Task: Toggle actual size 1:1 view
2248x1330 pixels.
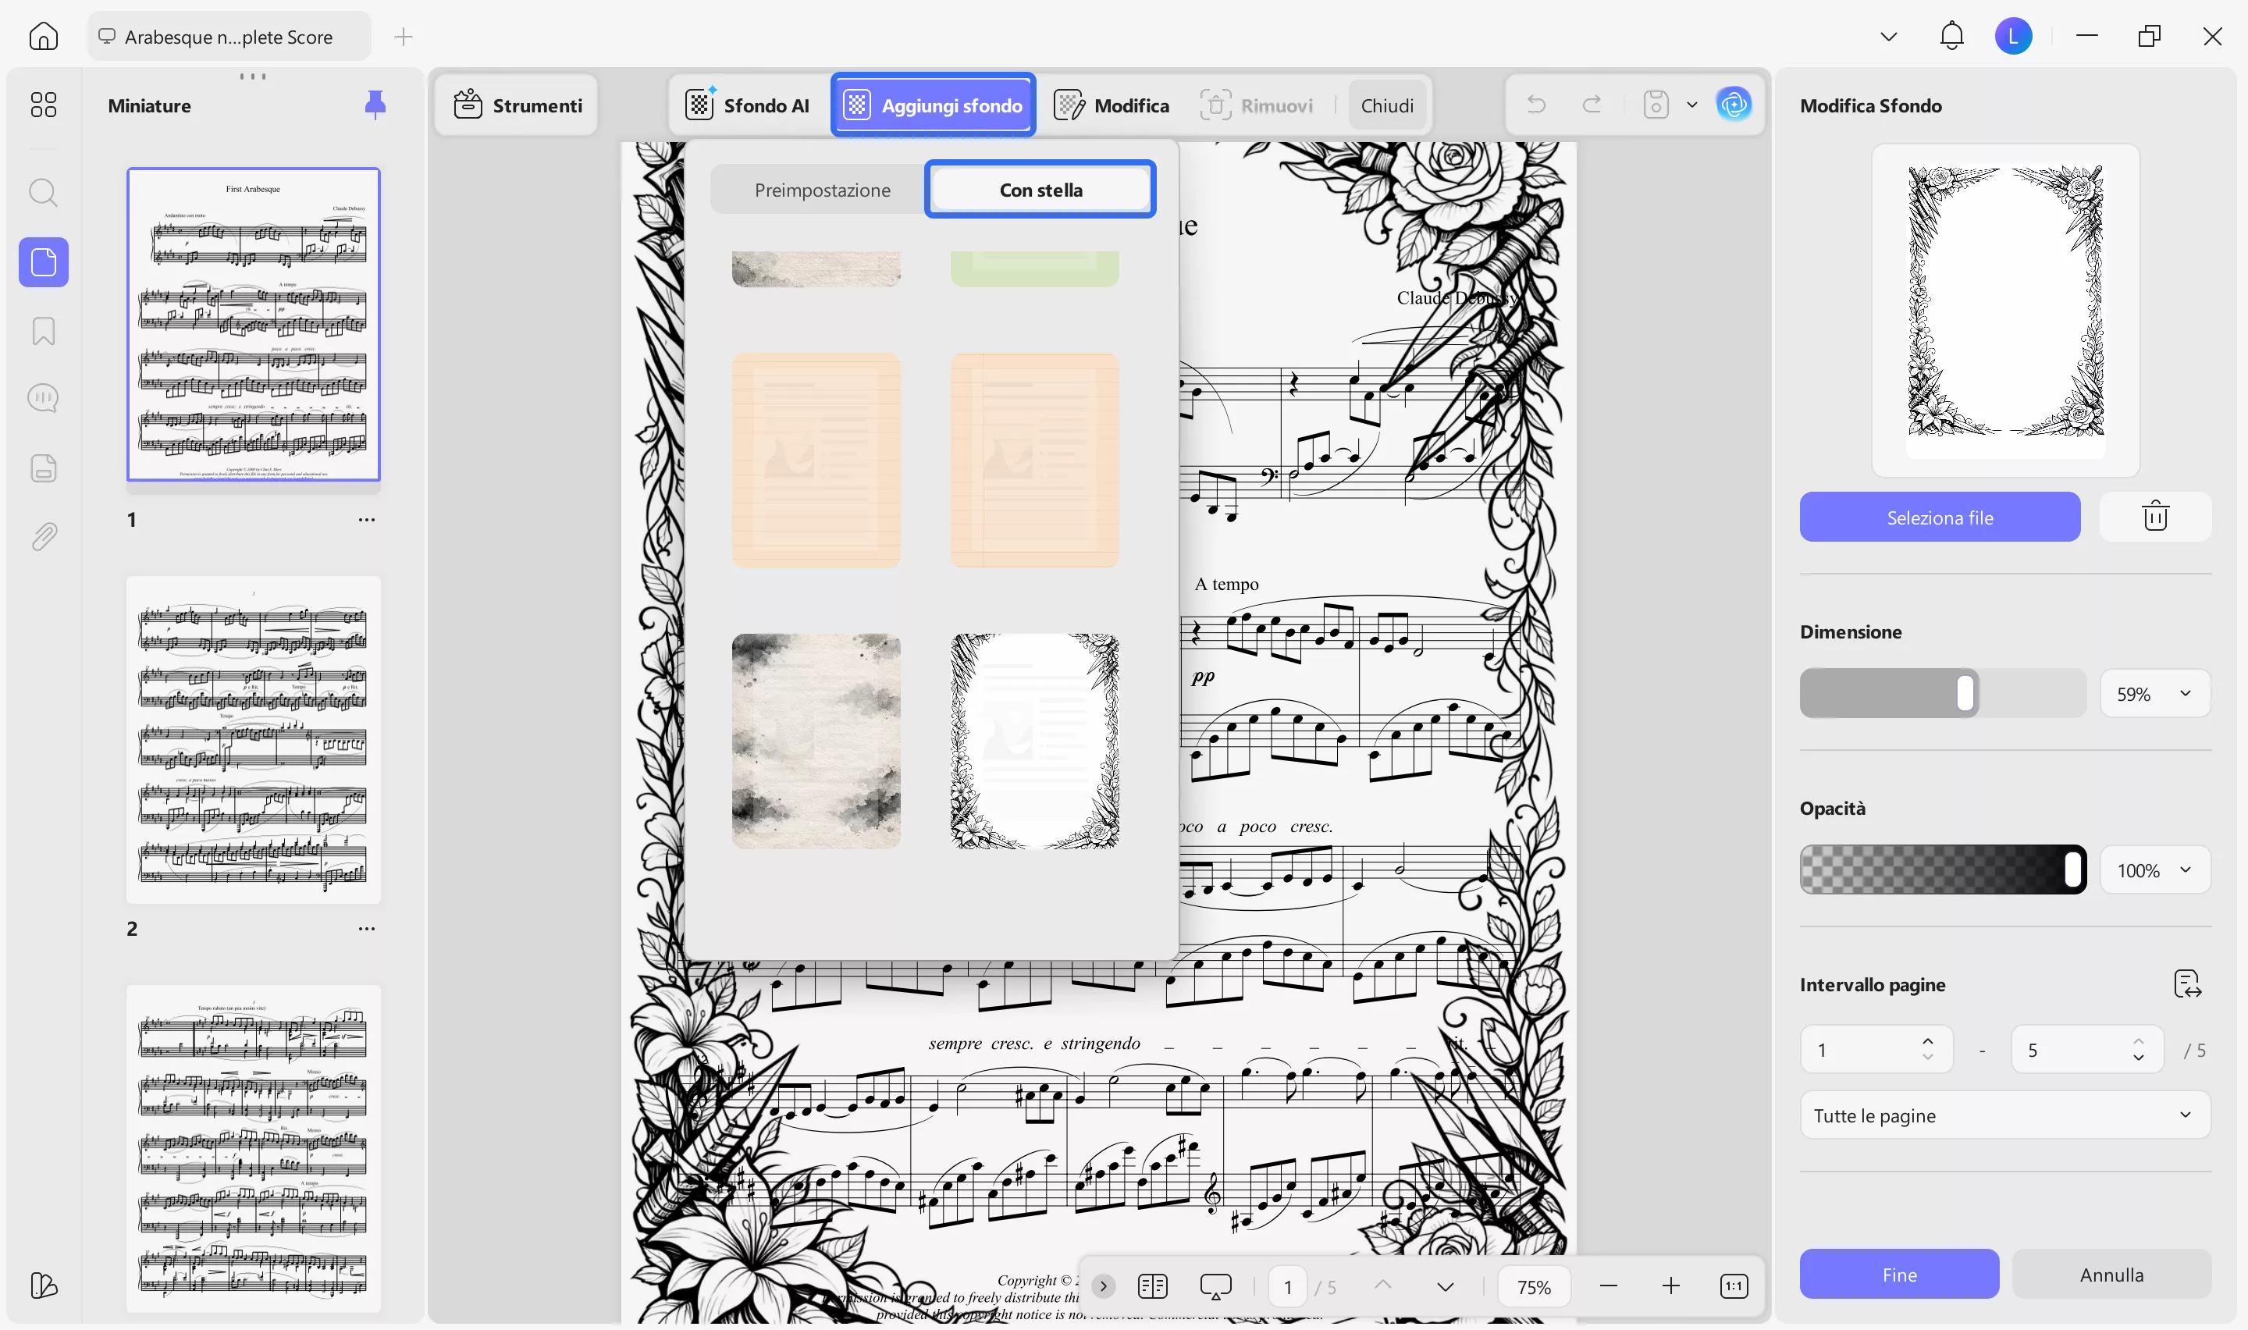Action: [x=1734, y=1286]
